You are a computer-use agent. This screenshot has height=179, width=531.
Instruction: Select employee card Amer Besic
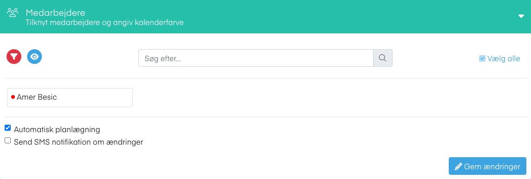[x=70, y=97]
